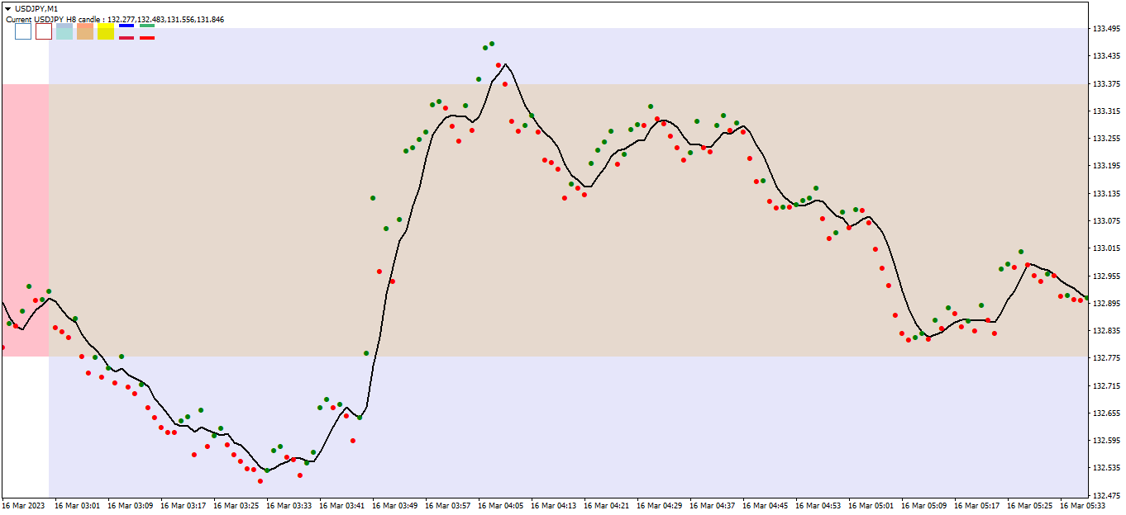
Task: Click the USDJPY,M1 chart title
Action: 36,8
